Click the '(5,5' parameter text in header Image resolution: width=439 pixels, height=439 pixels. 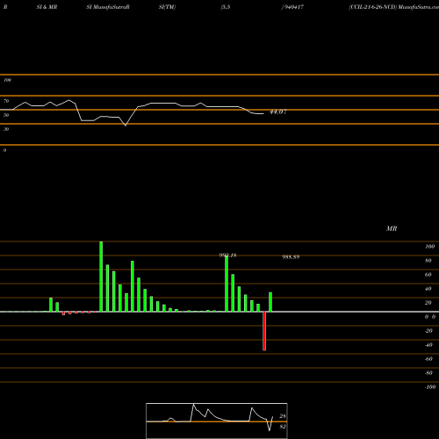tap(226, 7)
